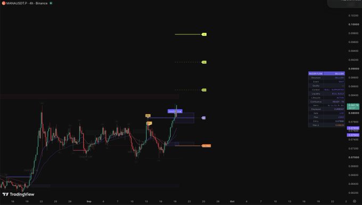Viewport: 362px width, 205px height.
Task: Click the Entry row price value
Action: [340, 121]
